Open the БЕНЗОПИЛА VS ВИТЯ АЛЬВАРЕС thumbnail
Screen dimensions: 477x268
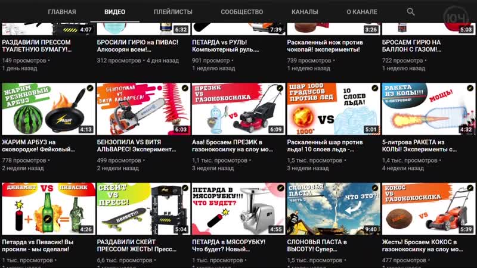click(x=144, y=109)
